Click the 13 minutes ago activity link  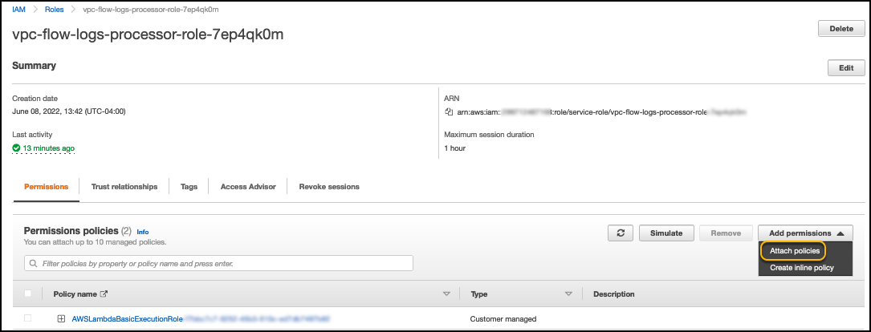tap(48, 148)
